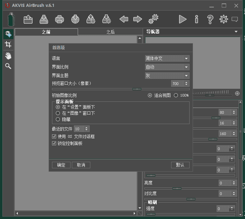Image resolution: width=245 pixels, height=219 pixels.
Task: Uncheck 锁定控制面板 checkbox
Action: 54,143
